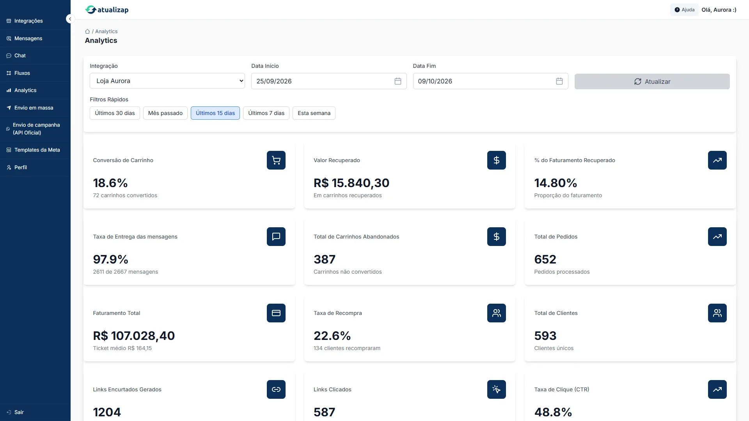Screen dimensions: 749x421
Task: Click message icon on Taxa de Entrega card
Action: 276,237
